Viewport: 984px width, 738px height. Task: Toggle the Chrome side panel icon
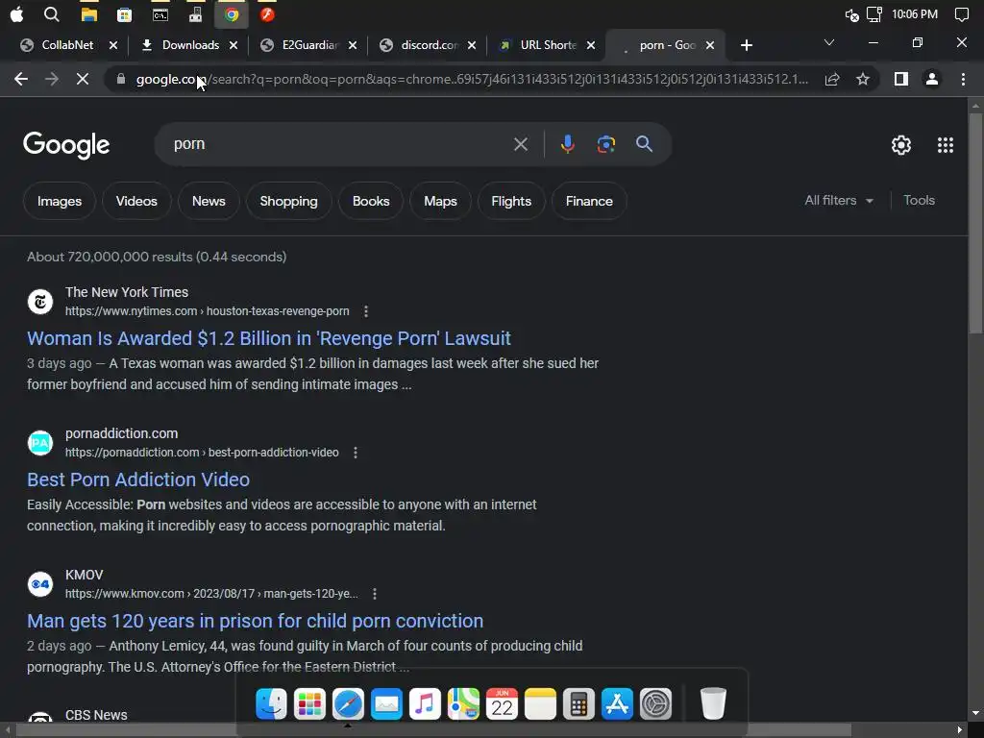point(901,79)
